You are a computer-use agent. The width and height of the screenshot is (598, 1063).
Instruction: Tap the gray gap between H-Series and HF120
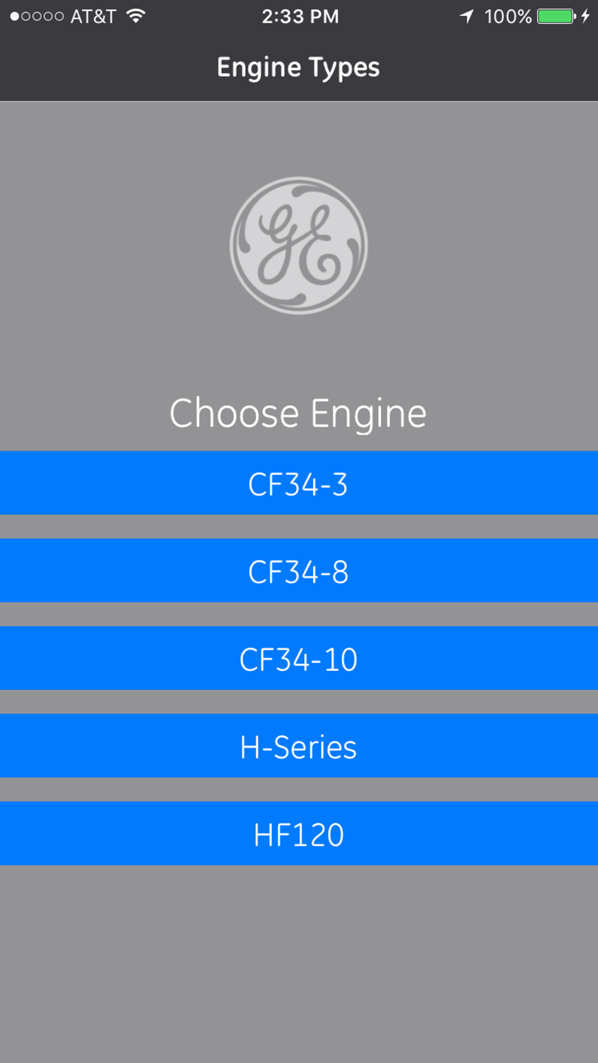tap(299, 790)
